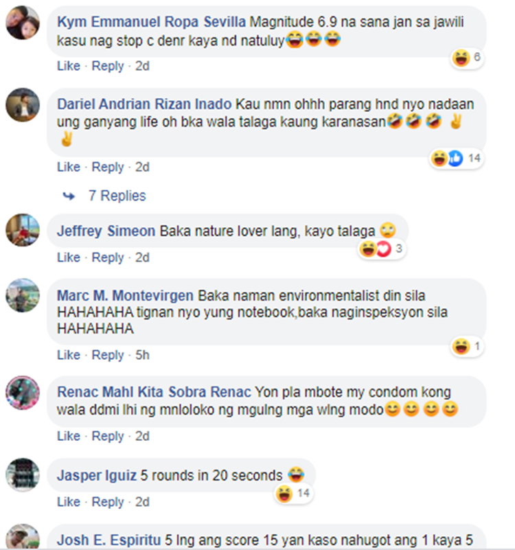Open Kym Emmanuel Ropa Sevilla's profile picture
This screenshot has width=515, height=550.
[23, 23]
